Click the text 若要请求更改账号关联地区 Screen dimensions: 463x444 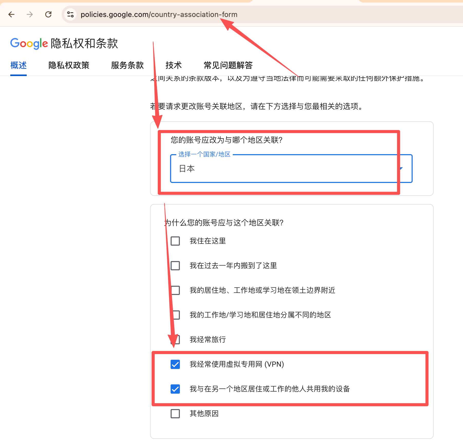(x=196, y=106)
